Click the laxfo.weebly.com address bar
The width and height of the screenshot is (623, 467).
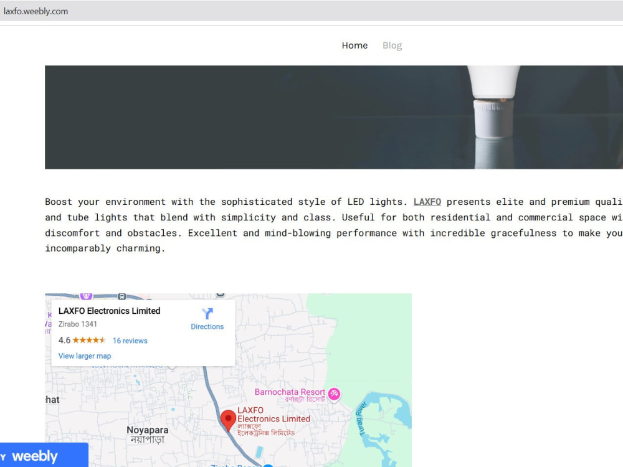coord(311,11)
